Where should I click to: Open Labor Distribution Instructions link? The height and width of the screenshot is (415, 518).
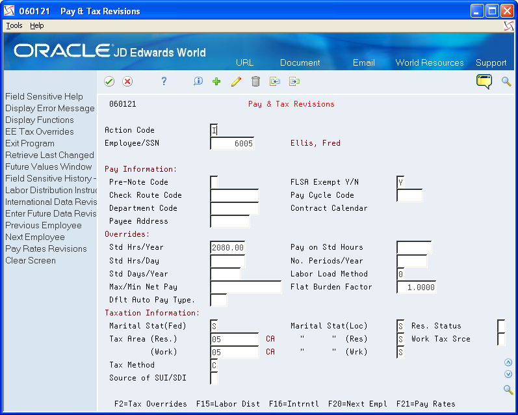pyautogui.click(x=51, y=190)
